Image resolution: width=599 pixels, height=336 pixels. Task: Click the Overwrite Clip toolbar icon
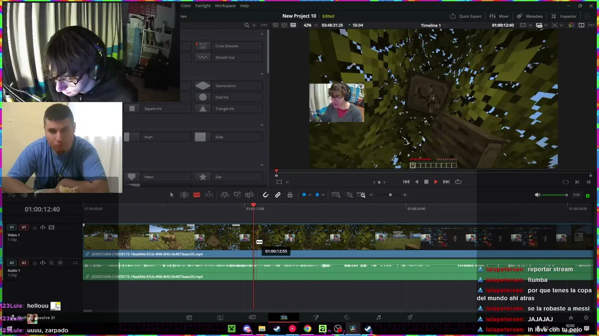pyautogui.click(x=237, y=195)
